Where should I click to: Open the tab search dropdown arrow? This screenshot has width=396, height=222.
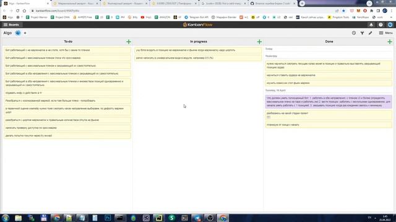click(x=369, y=3)
